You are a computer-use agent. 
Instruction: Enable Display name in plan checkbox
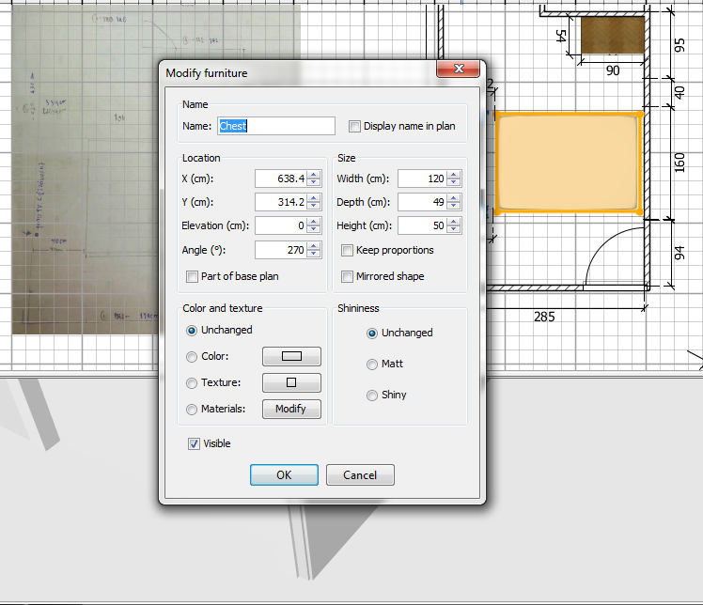click(x=354, y=126)
